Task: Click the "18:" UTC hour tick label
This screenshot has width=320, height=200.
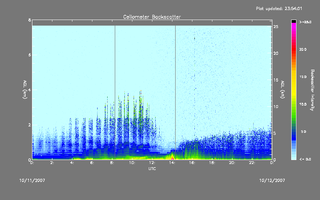Action: 212,163
